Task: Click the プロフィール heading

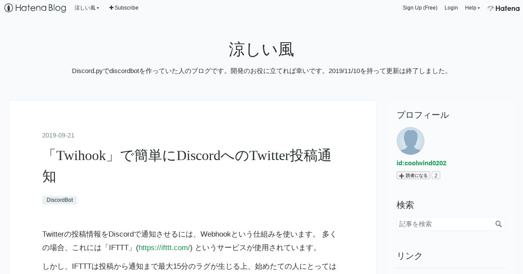Action: (x=423, y=115)
